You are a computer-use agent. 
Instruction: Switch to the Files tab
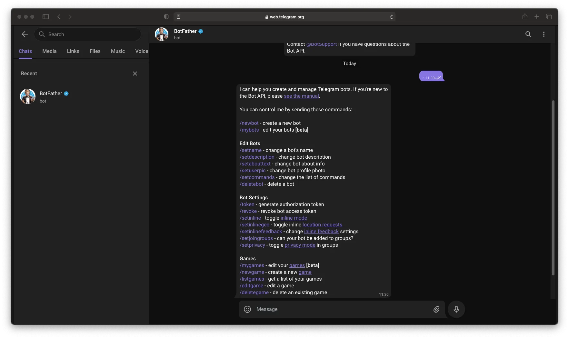pos(95,51)
